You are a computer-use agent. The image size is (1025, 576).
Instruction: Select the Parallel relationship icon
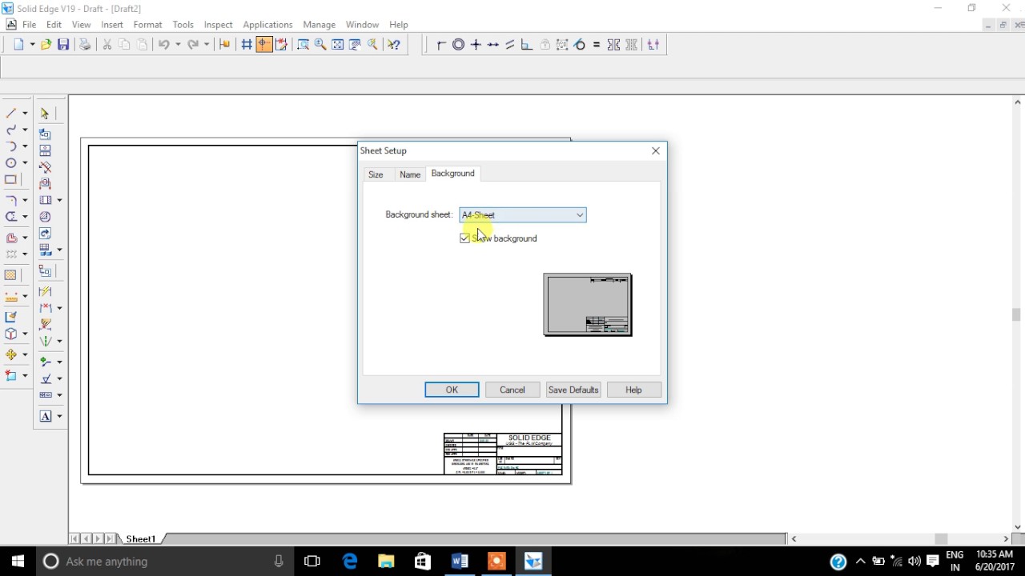click(510, 45)
